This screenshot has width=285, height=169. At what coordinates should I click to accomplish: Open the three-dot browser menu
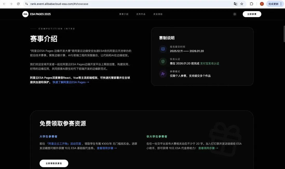[281, 4]
